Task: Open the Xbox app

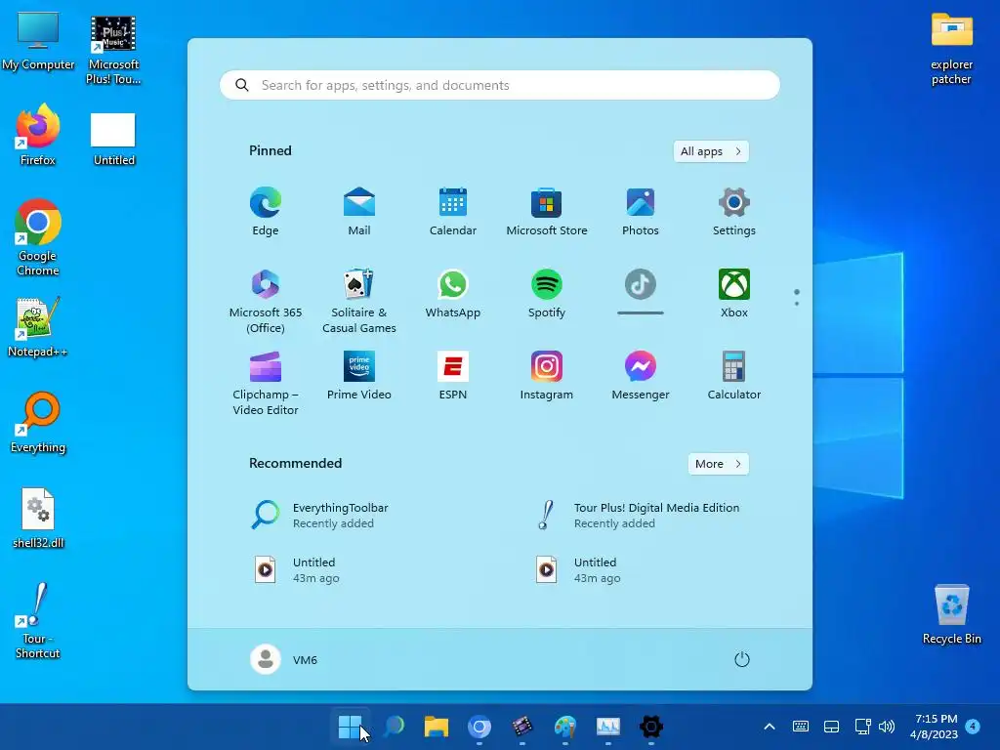Action: tap(734, 294)
